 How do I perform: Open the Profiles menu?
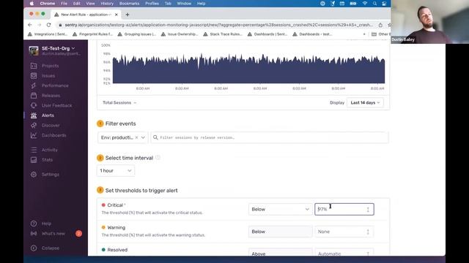tap(152, 4)
